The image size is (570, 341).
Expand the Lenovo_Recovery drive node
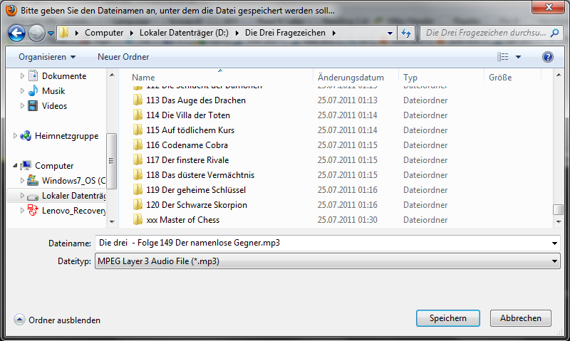pyautogui.click(x=22, y=210)
